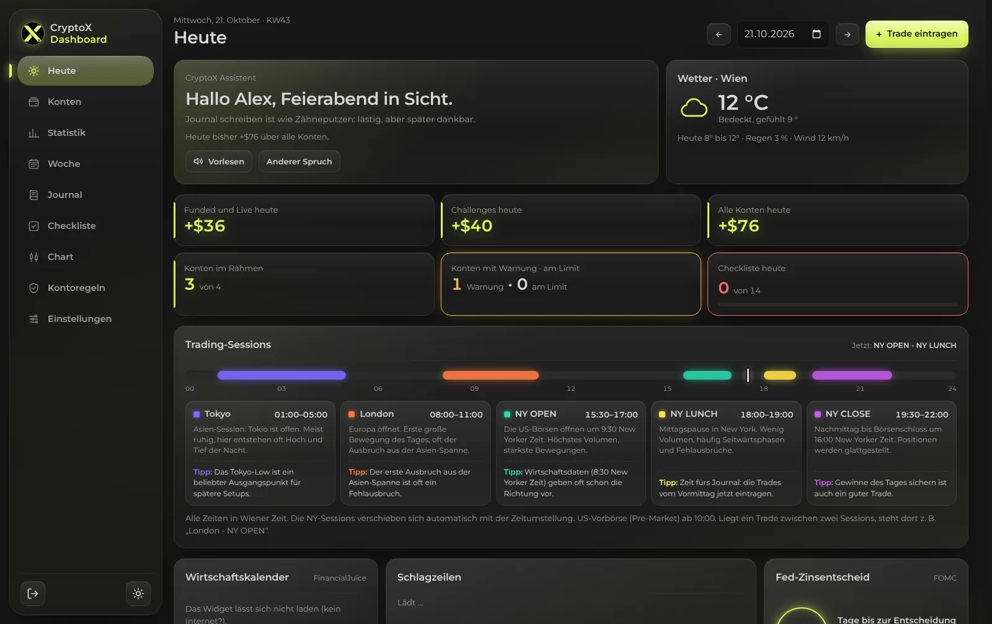This screenshot has width=992, height=624.
Task: Open the Statistik page
Action: coord(86,133)
